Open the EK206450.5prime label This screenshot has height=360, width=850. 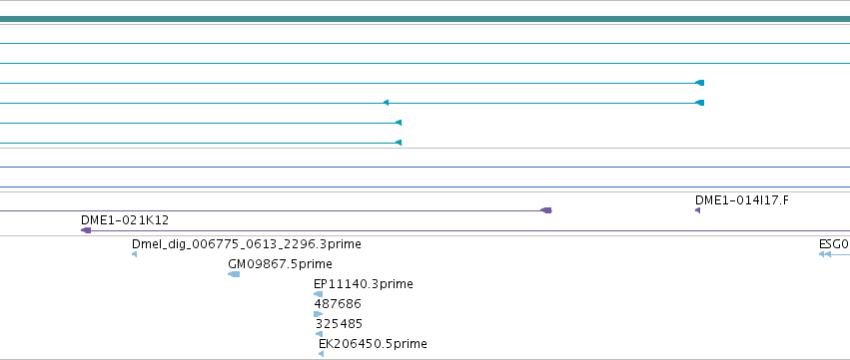(373, 344)
